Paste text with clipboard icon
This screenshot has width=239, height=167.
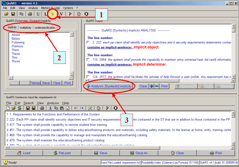[x=62, y=108]
